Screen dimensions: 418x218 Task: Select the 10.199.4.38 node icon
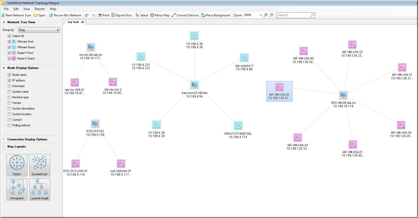[x=194, y=35]
